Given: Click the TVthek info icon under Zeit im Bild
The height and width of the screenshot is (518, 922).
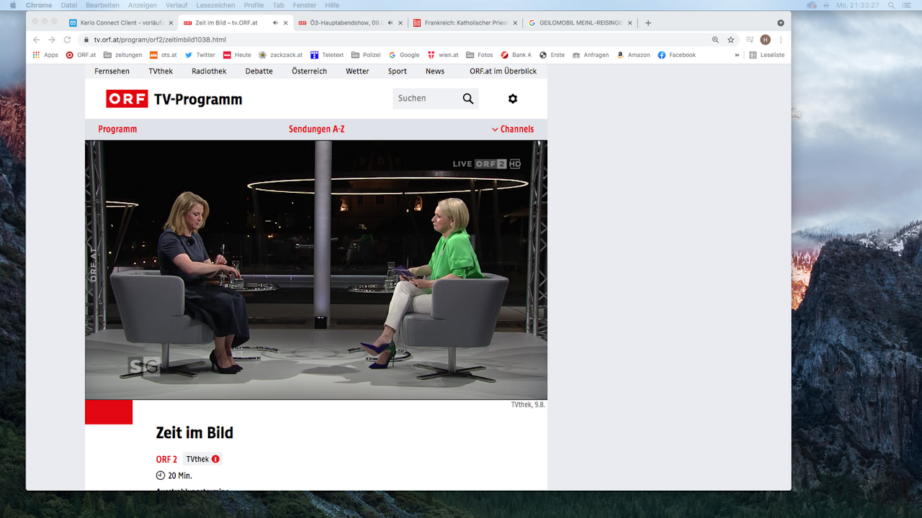Looking at the screenshot, I should 215,459.
